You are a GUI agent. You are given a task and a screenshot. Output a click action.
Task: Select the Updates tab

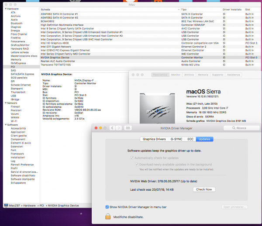[x=204, y=139]
